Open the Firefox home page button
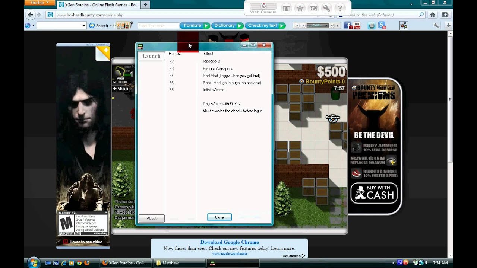The height and width of the screenshot is (268, 477). tap(433, 15)
